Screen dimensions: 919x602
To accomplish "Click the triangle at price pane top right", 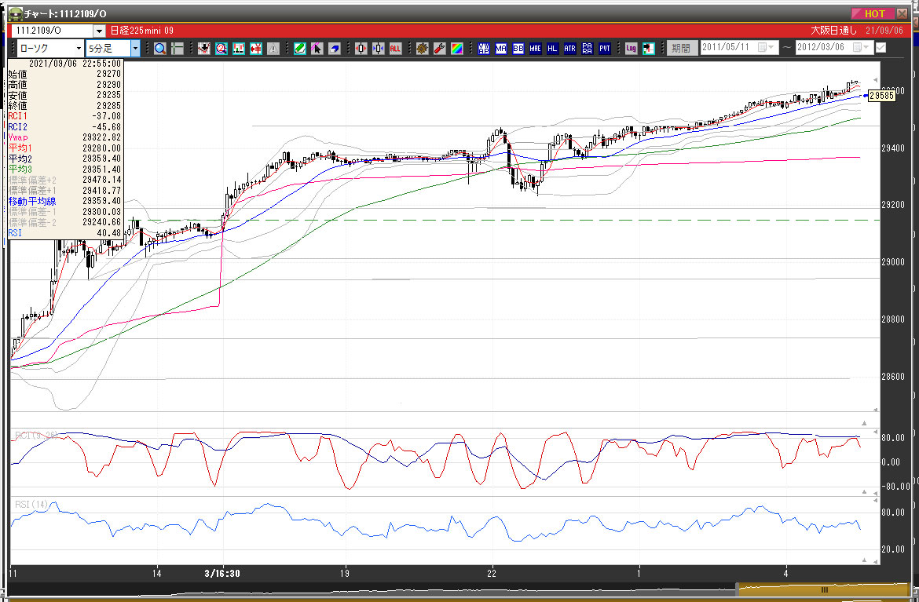I will 876,79.
